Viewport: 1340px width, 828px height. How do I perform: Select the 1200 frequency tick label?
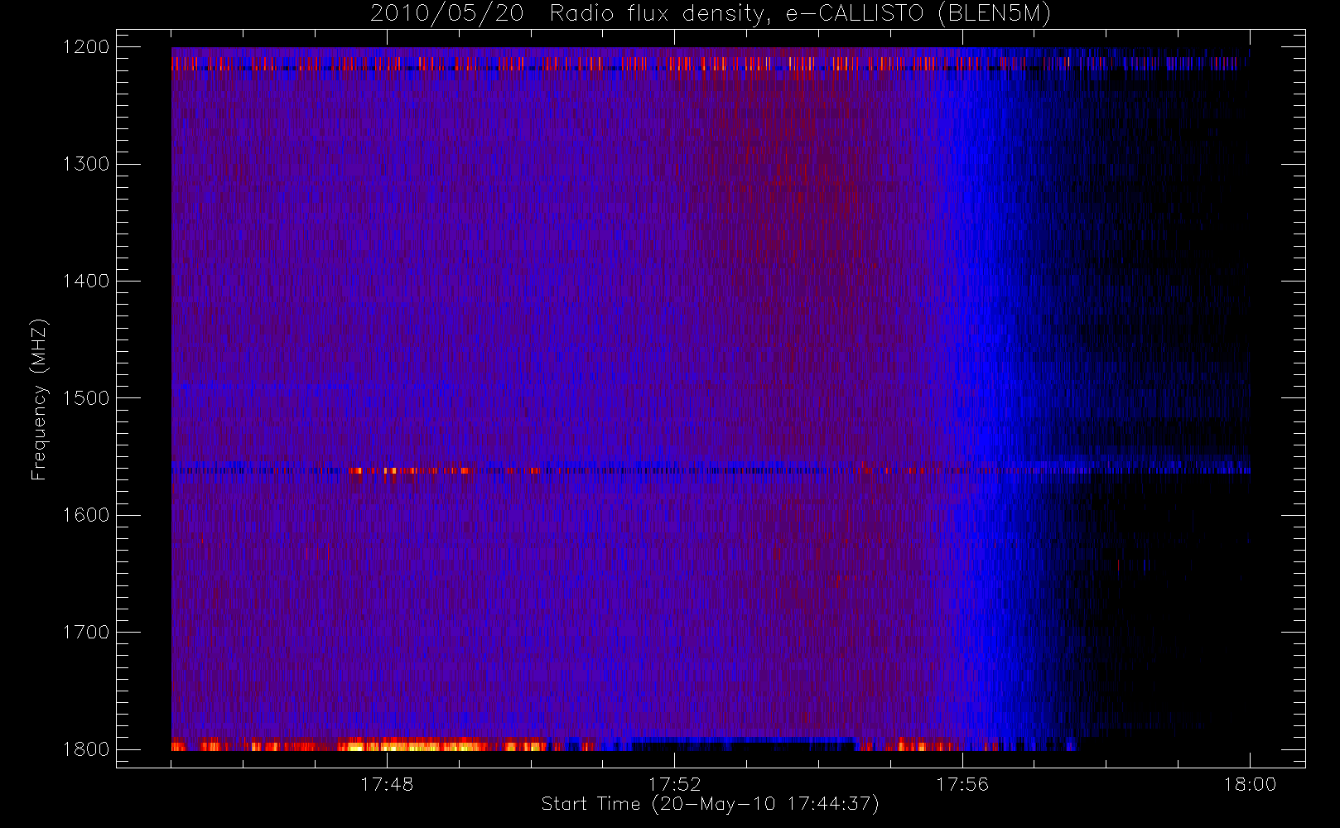click(x=86, y=47)
